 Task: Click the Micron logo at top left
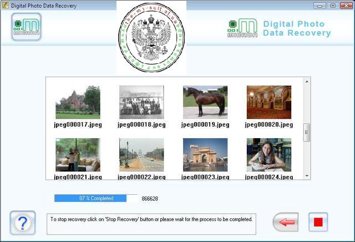26,27
